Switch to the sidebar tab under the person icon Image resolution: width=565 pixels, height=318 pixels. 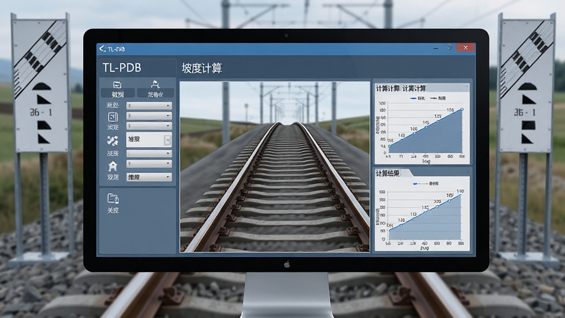click(x=155, y=94)
